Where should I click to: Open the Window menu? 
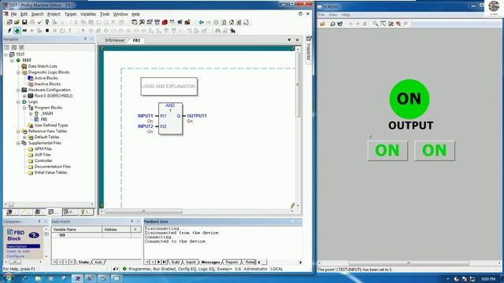120,14
